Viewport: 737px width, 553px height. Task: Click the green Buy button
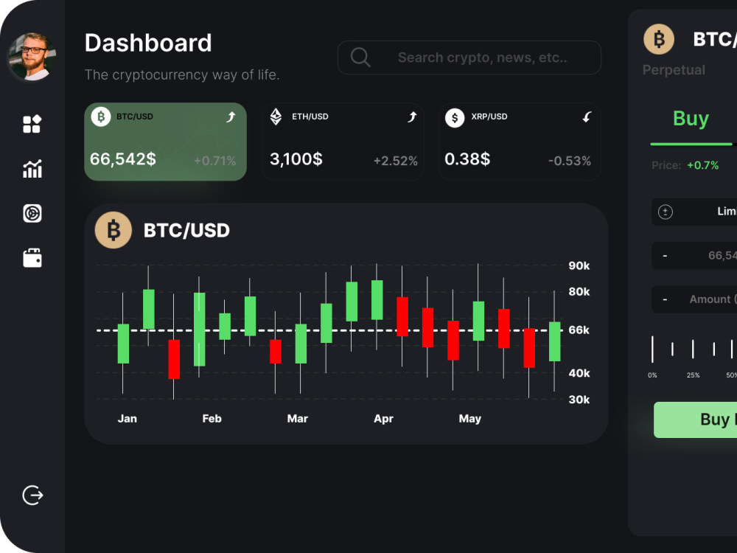(x=695, y=420)
